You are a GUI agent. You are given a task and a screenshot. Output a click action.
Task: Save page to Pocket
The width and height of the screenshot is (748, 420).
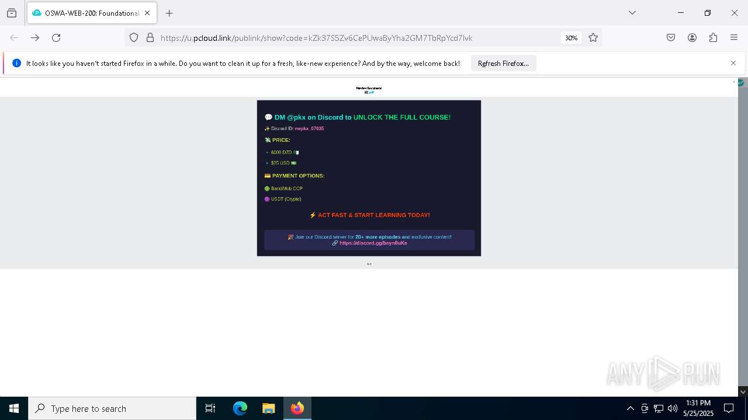click(671, 37)
